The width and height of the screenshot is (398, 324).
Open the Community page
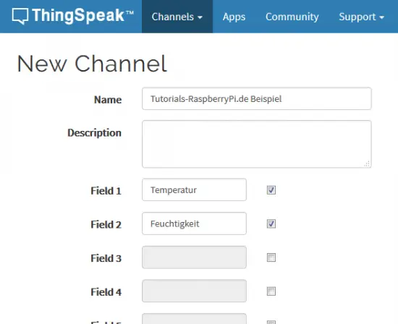click(292, 17)
